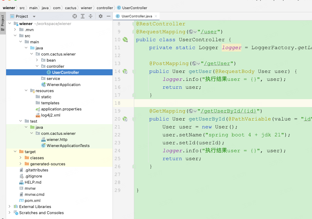312x219 pixels.
Task: Click the cactus breadcrumb in navigation bar
Action: [71, 8]
